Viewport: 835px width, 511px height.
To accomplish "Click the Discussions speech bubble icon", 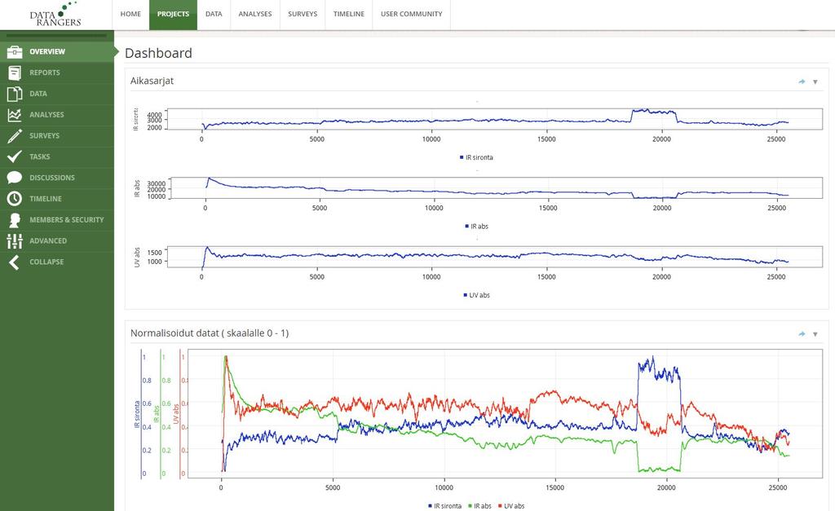I will pyautogui.click(x=15, y=178).
